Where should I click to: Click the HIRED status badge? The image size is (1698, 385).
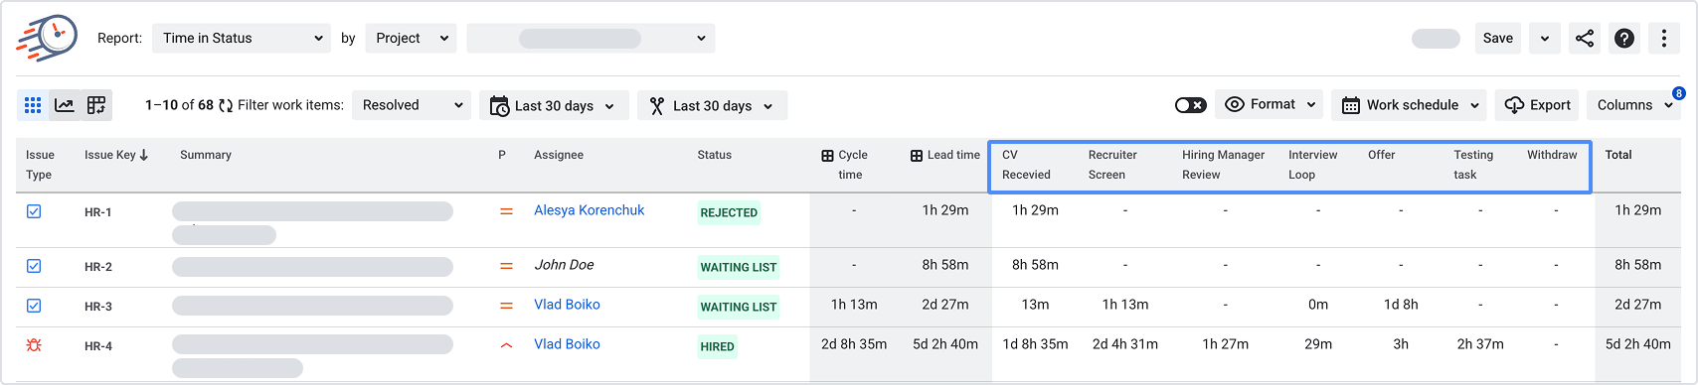(717, 346)
